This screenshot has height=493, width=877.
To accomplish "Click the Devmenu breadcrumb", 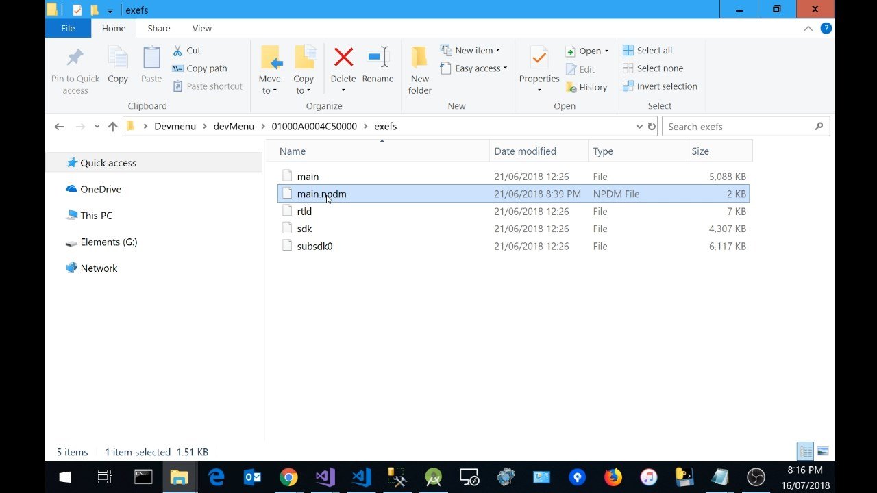I will (175, 126).
